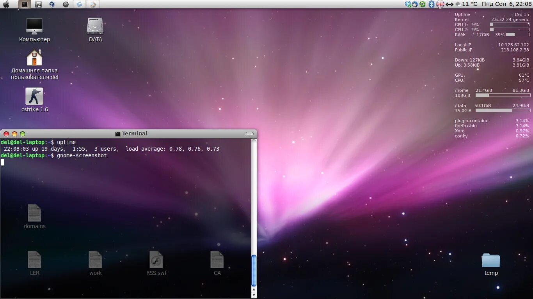Click the conky Kernel 2.6.32-24-generic line
The height and width of the screenshot is (299, 533).
pos(492,19)
